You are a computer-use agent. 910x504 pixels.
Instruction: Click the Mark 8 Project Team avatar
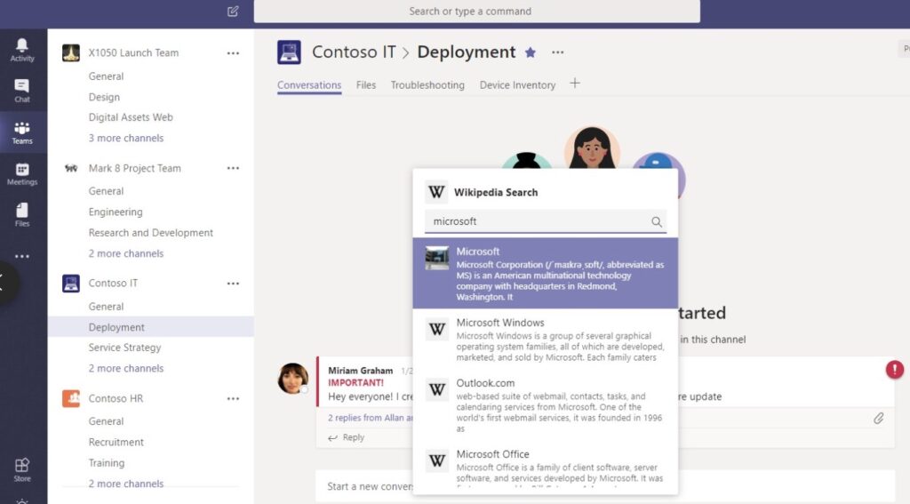point(71,168)
